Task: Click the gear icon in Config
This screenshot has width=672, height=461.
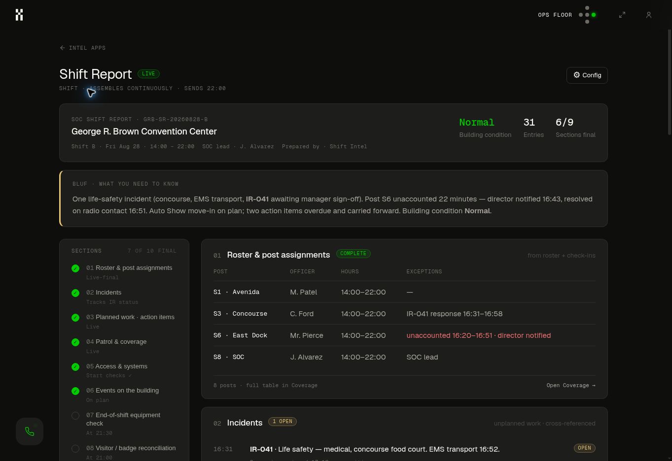Action: pos(577,75)
